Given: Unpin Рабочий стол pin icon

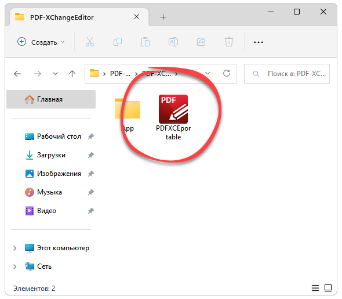Looking at the screenshot, I should 91,136.
